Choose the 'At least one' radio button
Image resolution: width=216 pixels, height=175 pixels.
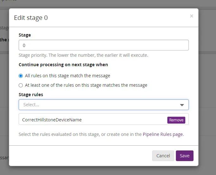coord(21,85)
